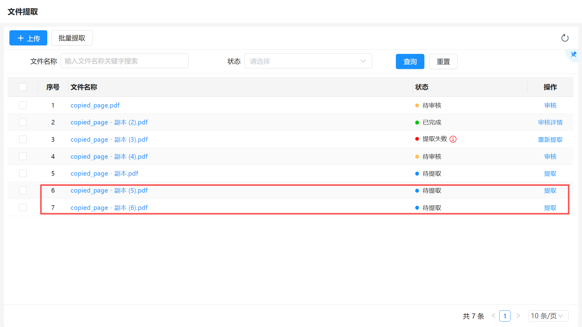Click the blue pin icon in corner
Viewport: 582px width, 327px height.
pos(574,54)
